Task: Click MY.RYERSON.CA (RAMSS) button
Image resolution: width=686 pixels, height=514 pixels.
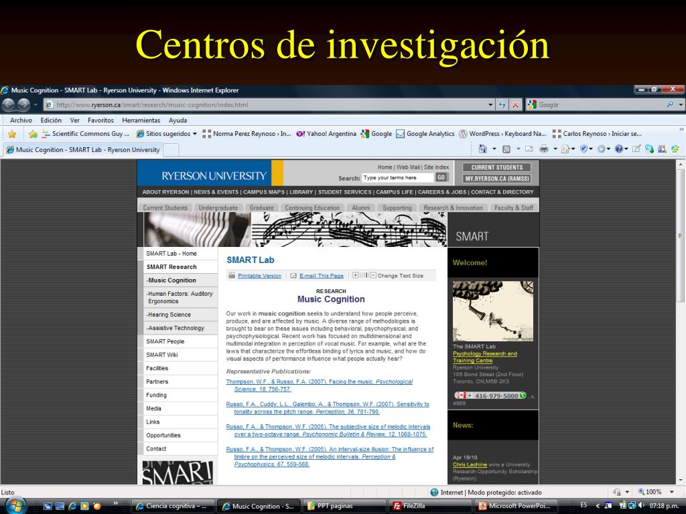Action: point(497,179)
